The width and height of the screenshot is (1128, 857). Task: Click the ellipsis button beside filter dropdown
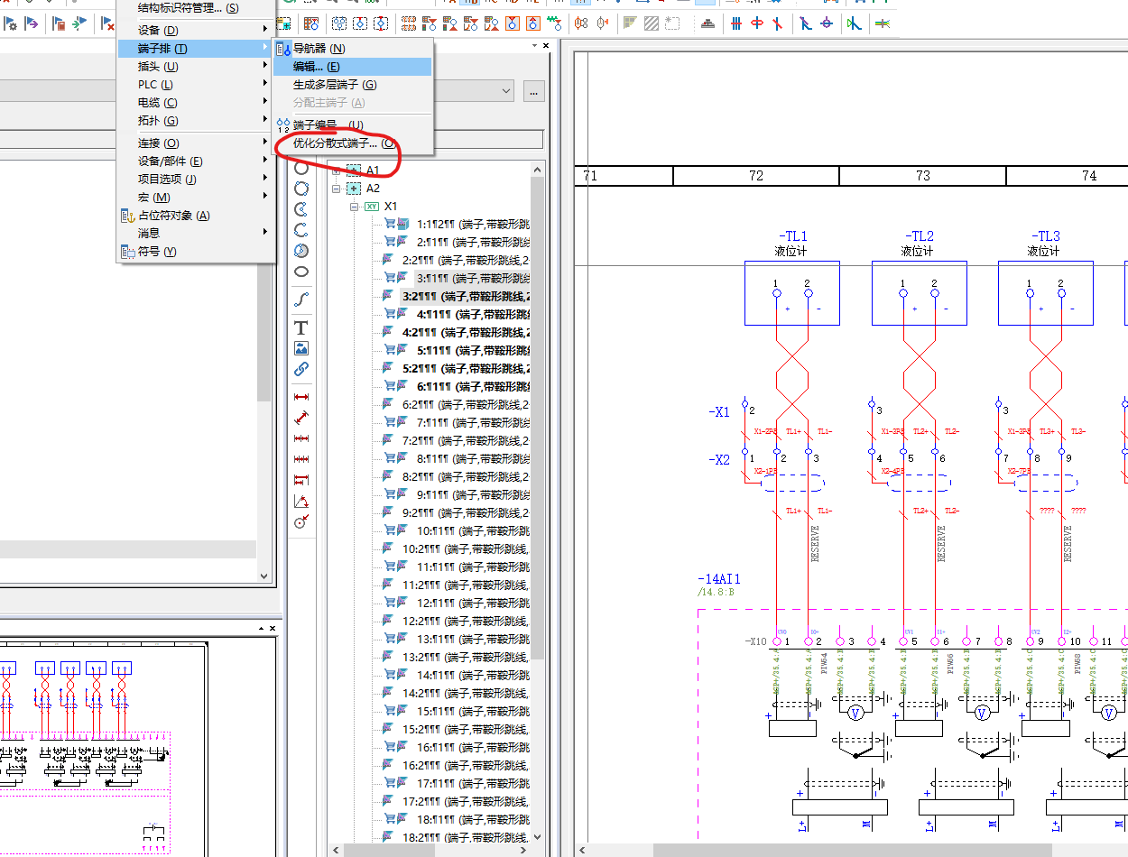533,91
